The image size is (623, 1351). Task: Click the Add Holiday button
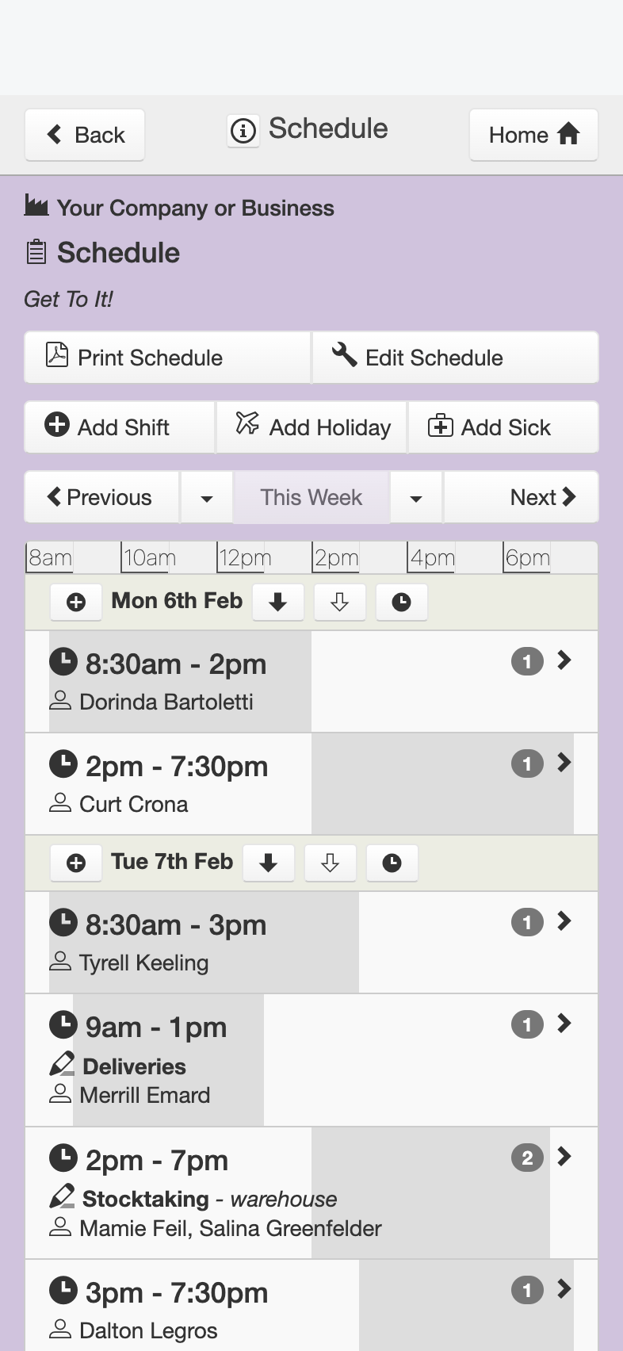click(x=311, y=427)
